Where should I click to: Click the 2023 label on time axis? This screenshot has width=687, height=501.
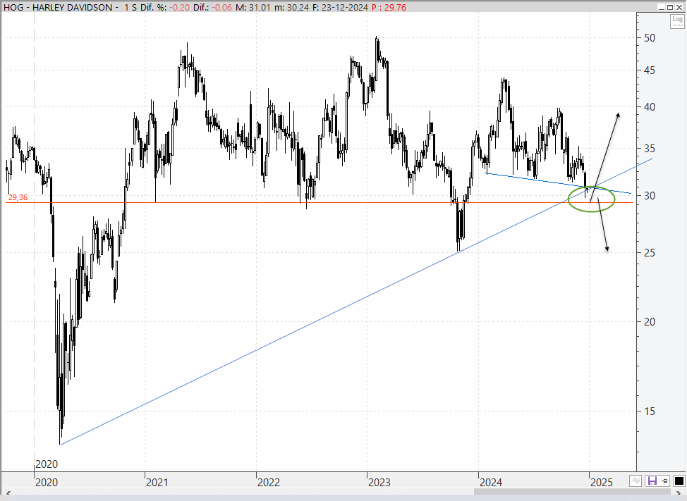coord(379,482)
